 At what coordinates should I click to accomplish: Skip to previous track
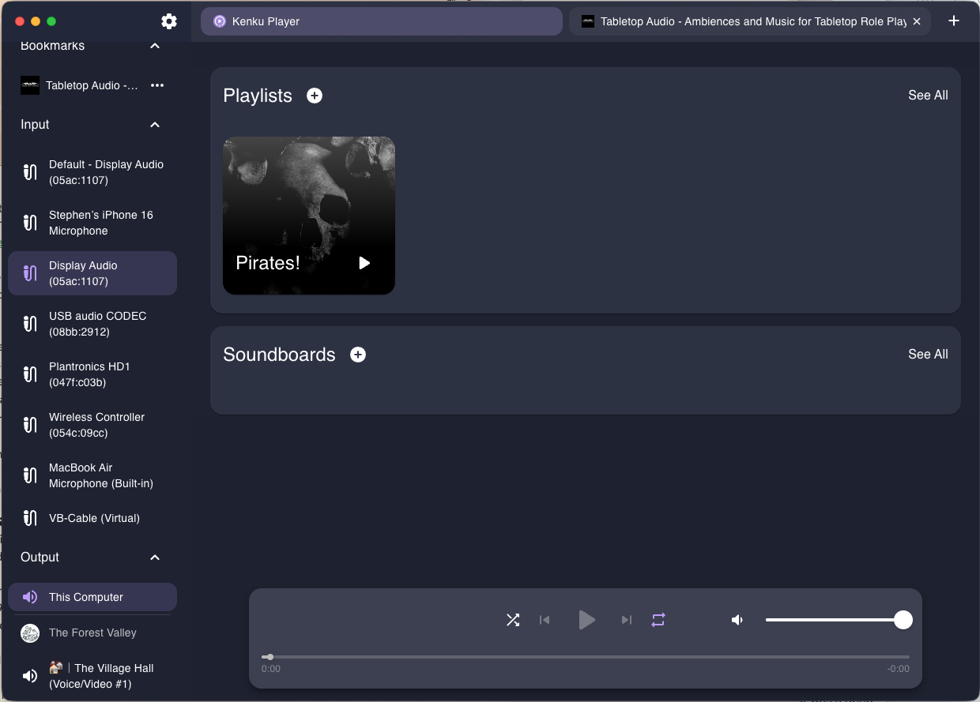pyautogui.click(x=545, y=620)
